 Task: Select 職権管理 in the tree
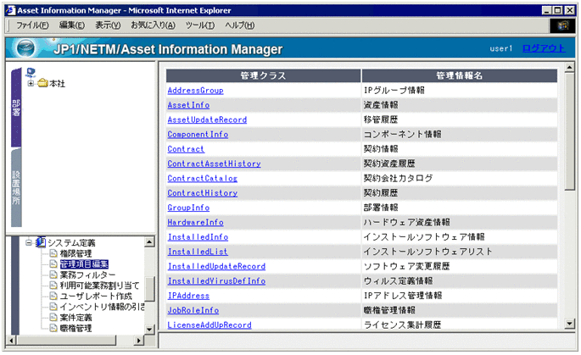76,328
